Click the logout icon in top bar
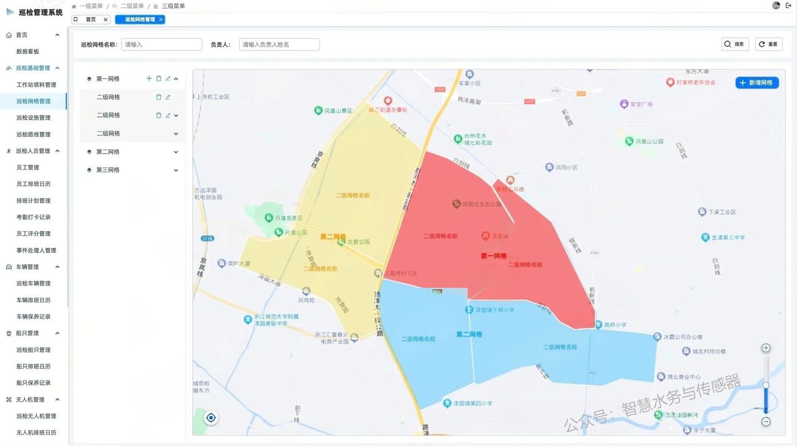 (788, 6)
